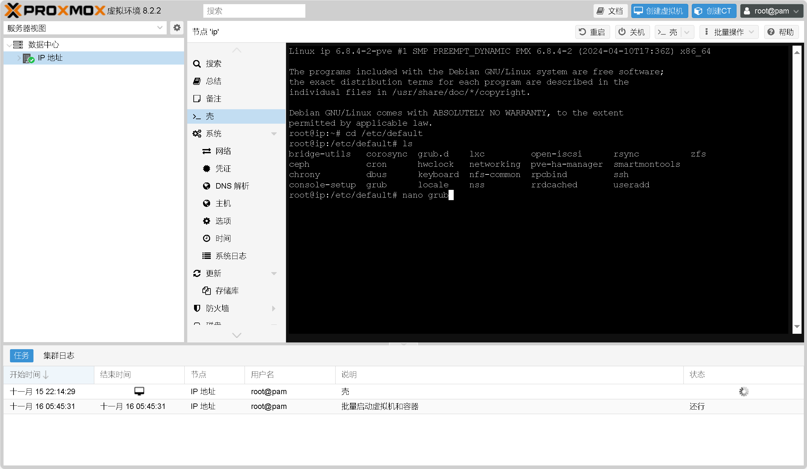This screenshot has width=807, height=469.
Task: Switch to the 集群日志 tab
Action: (59, 356)
